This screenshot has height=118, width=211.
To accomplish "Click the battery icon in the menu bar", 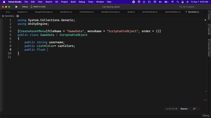I will [166, 2].
